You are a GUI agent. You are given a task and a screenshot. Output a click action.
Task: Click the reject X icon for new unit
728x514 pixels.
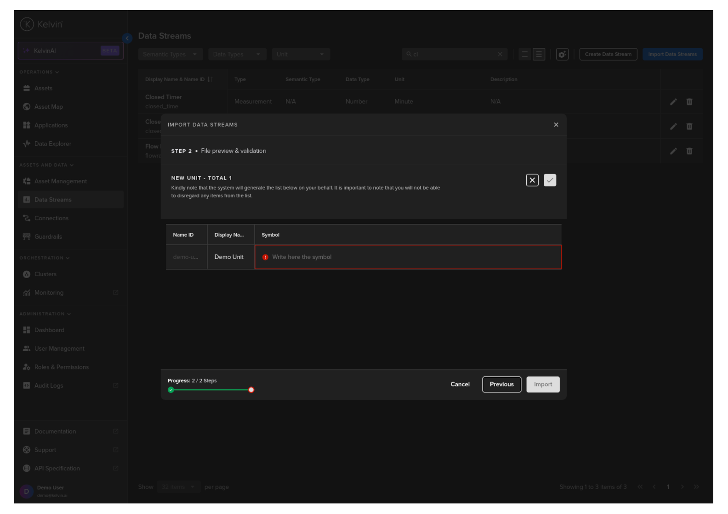pyautogui.click(x=532, y=180)
